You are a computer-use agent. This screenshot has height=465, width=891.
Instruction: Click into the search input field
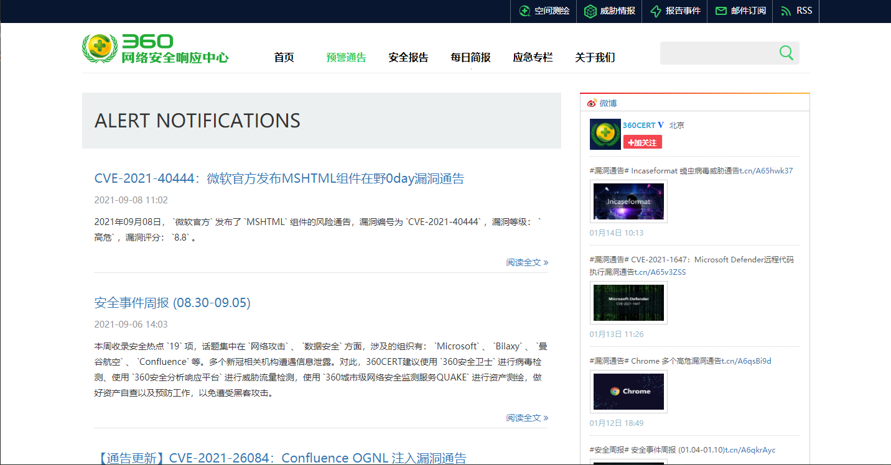pyautogui.click(x=719, y=53)
